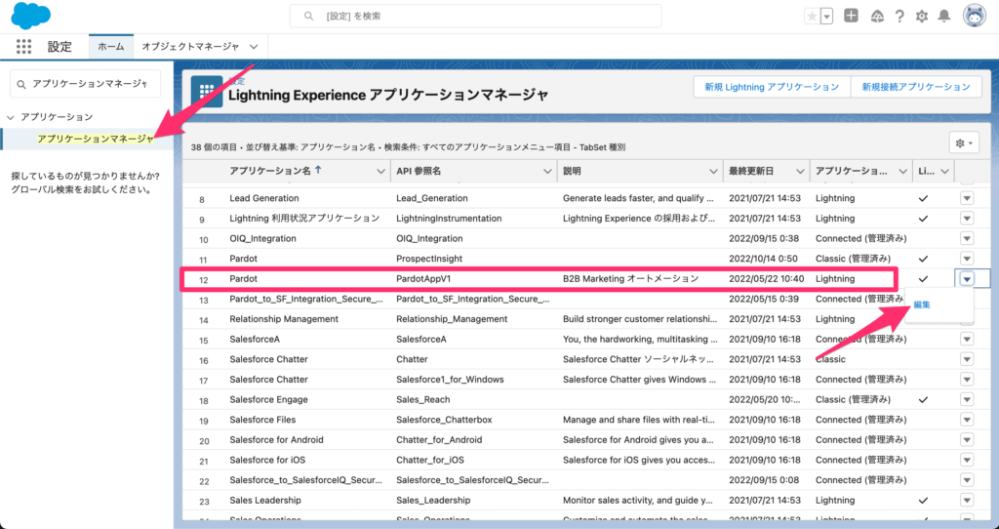Open the Li... column menu chevron
Image resolution: width=999 pixels, height=529 pixels.
tap(944, 172)
